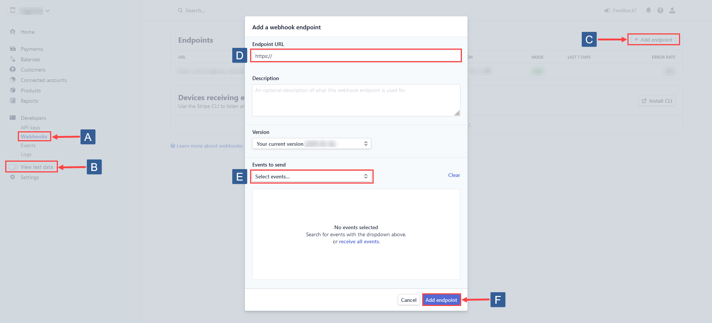Open the notifications bell icon
This screenshot has height=323, width=712.
(649, 10)
